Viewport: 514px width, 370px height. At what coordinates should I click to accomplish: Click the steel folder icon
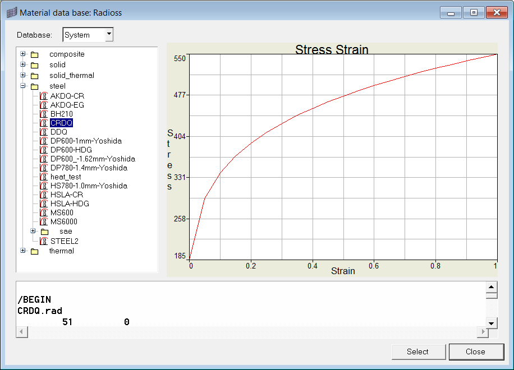click(34, 86)
